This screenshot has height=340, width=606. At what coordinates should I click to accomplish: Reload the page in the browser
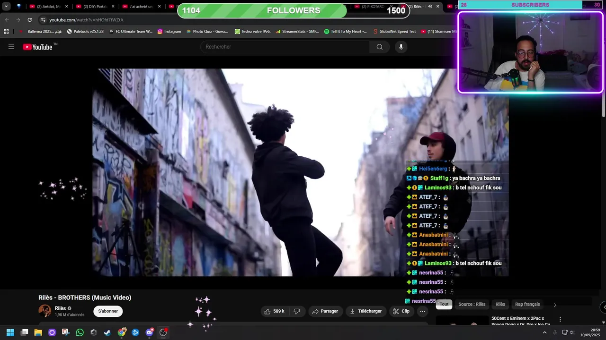(x=29, y=20)
